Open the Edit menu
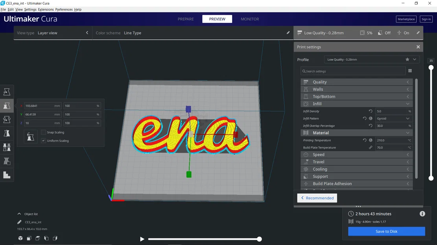Image resolution: width=437 pixels, height=245 pixels. pos(11,9)
